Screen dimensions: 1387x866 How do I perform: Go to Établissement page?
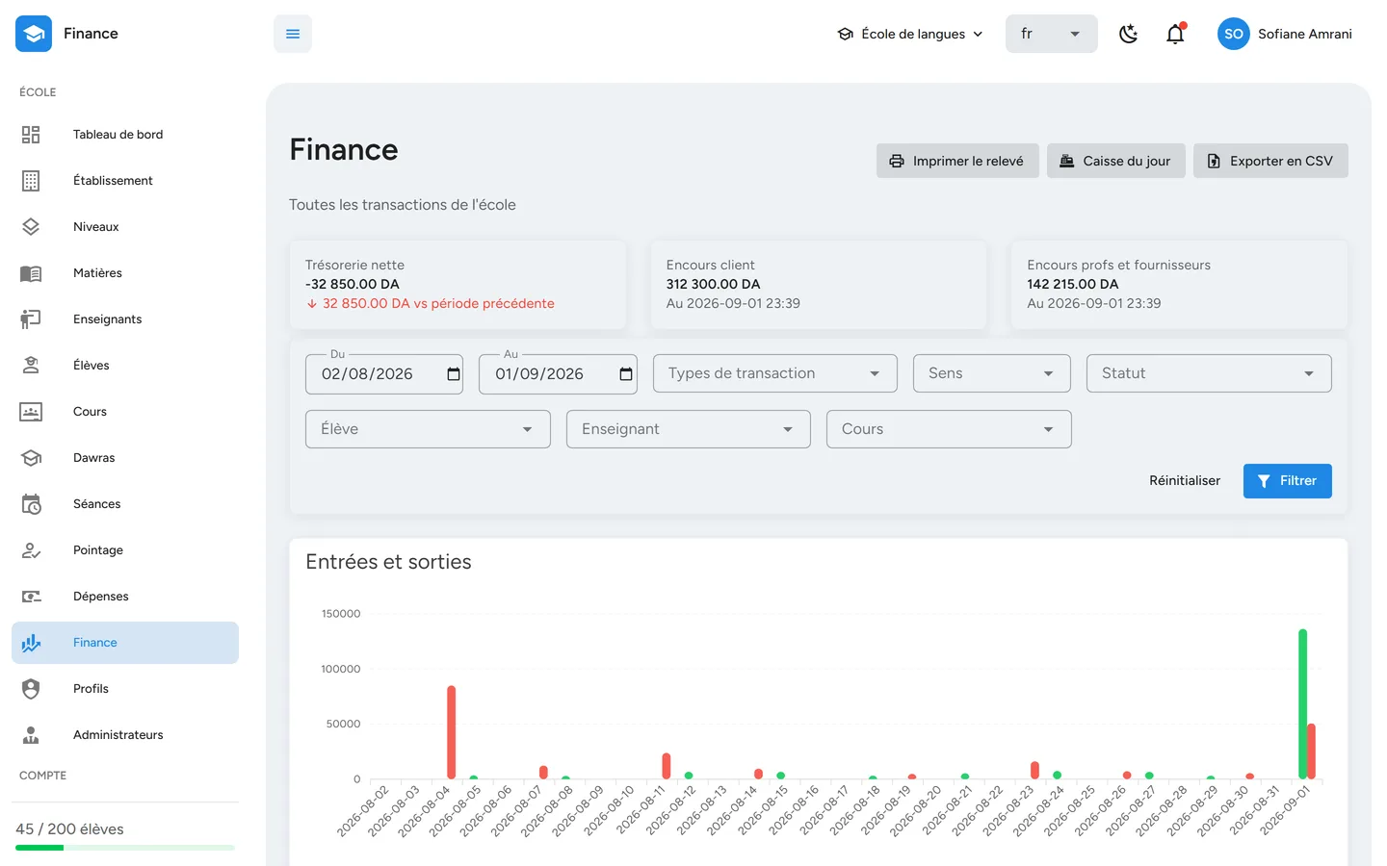pos(125,181)
